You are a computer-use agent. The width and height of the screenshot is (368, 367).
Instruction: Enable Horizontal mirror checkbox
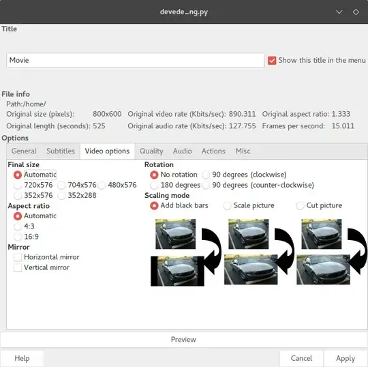pos(18,257)
